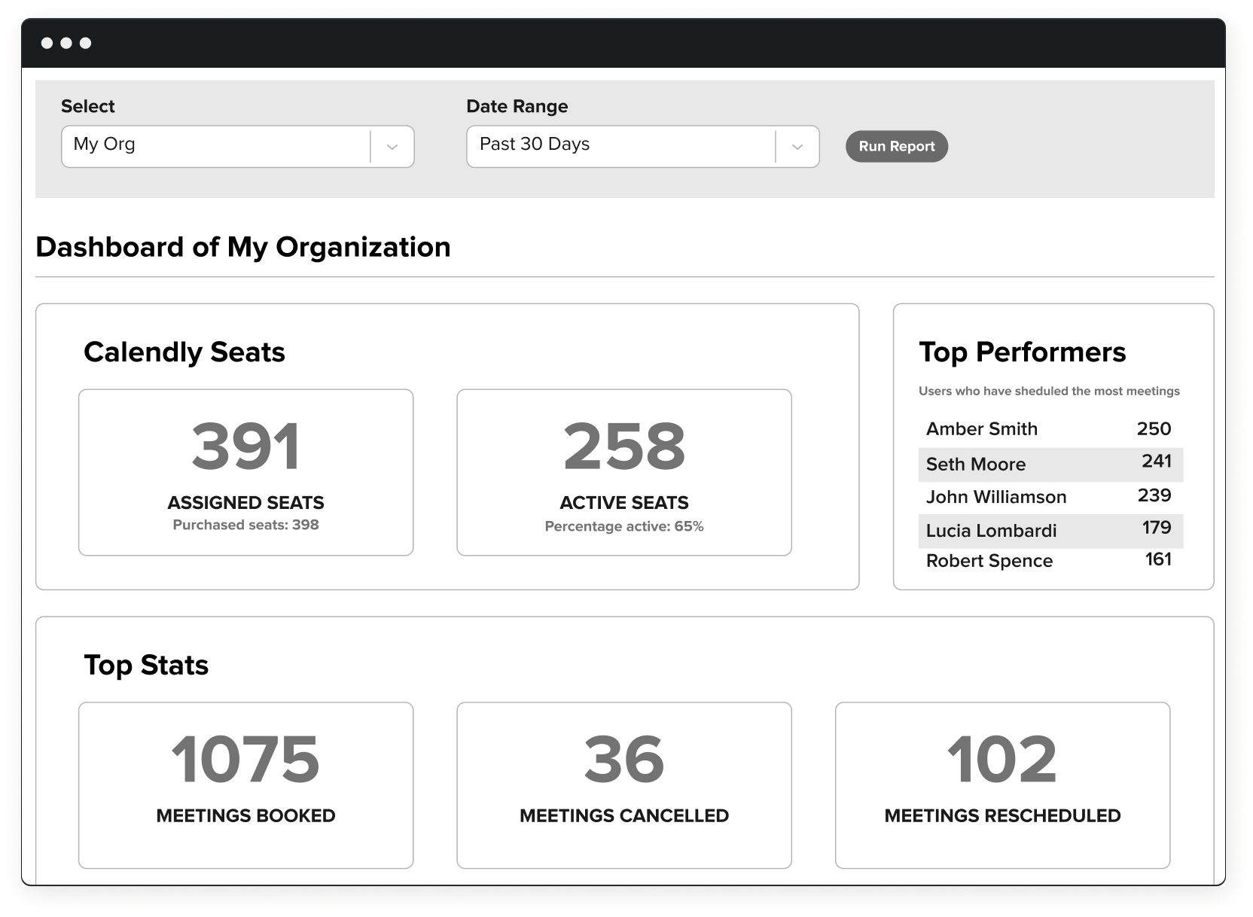Click the Seth Moore row
Viewport: 1253px width, 917px height.
click(x=1050, y=465)
